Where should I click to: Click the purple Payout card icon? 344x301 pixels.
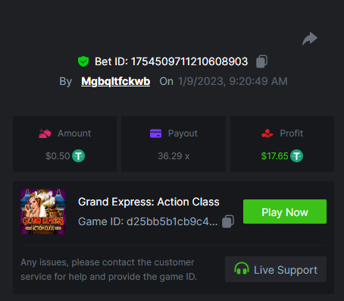coord(155,133)
